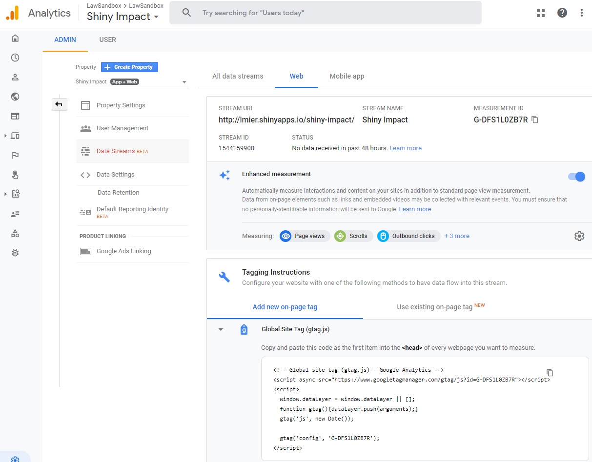Open the globe demographics icon in sidebar
Image resolution: width=592 pixels, height=462 pixels.
(x=15, y=97)
